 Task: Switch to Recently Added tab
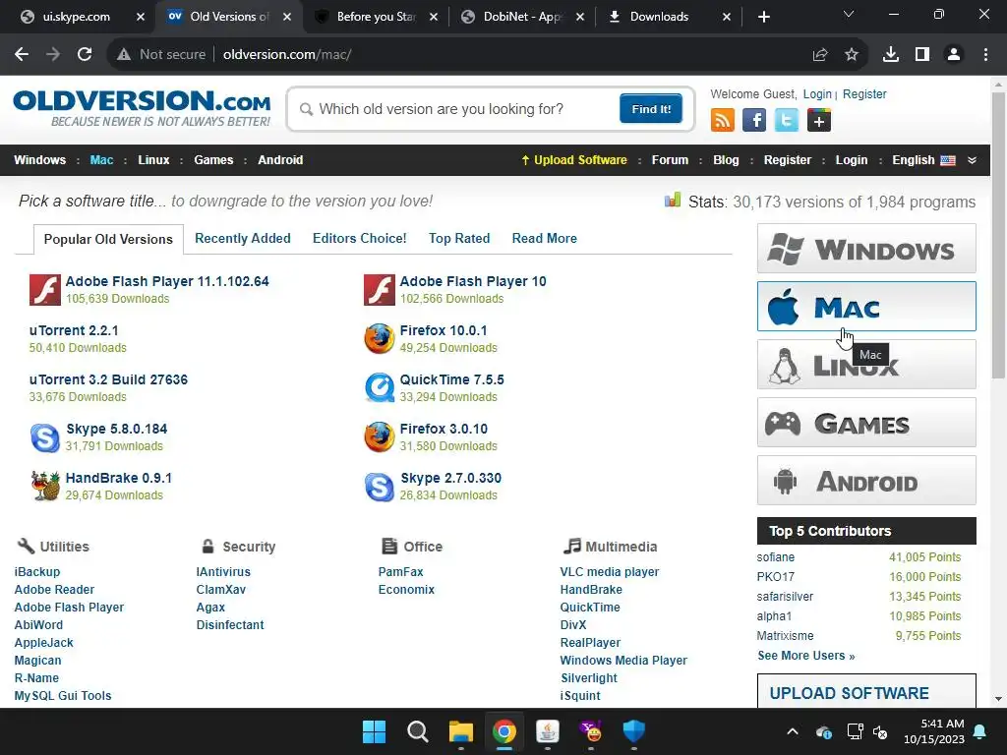pos(243,238)
